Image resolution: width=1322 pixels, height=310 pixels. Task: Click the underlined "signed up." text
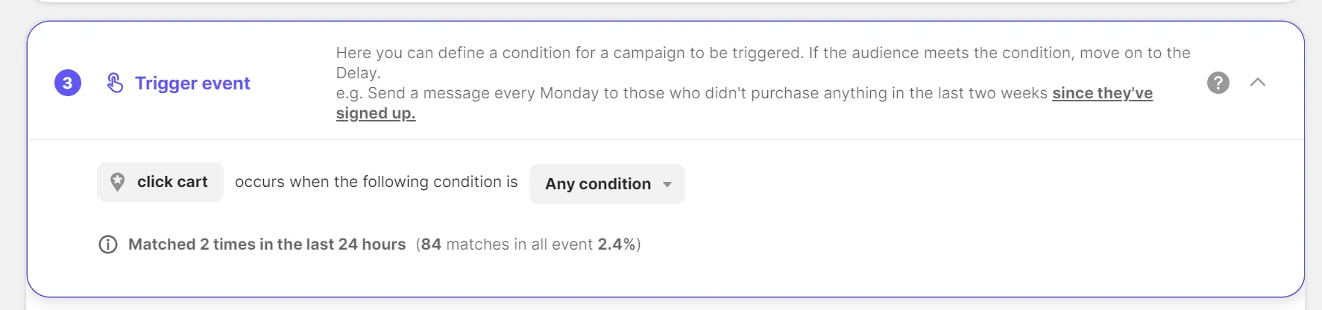(376, 113)
